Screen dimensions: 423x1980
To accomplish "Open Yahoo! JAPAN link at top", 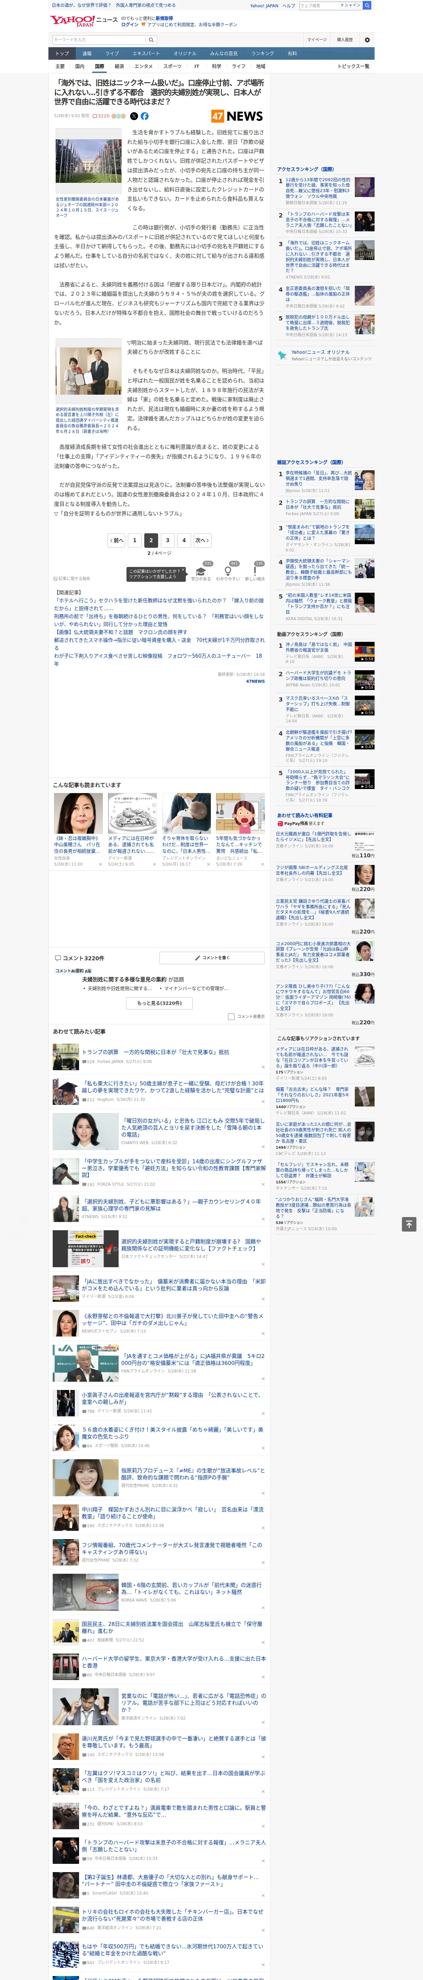I will (264, 5).
